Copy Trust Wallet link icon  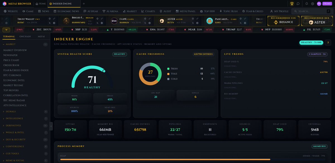point(54,18)
